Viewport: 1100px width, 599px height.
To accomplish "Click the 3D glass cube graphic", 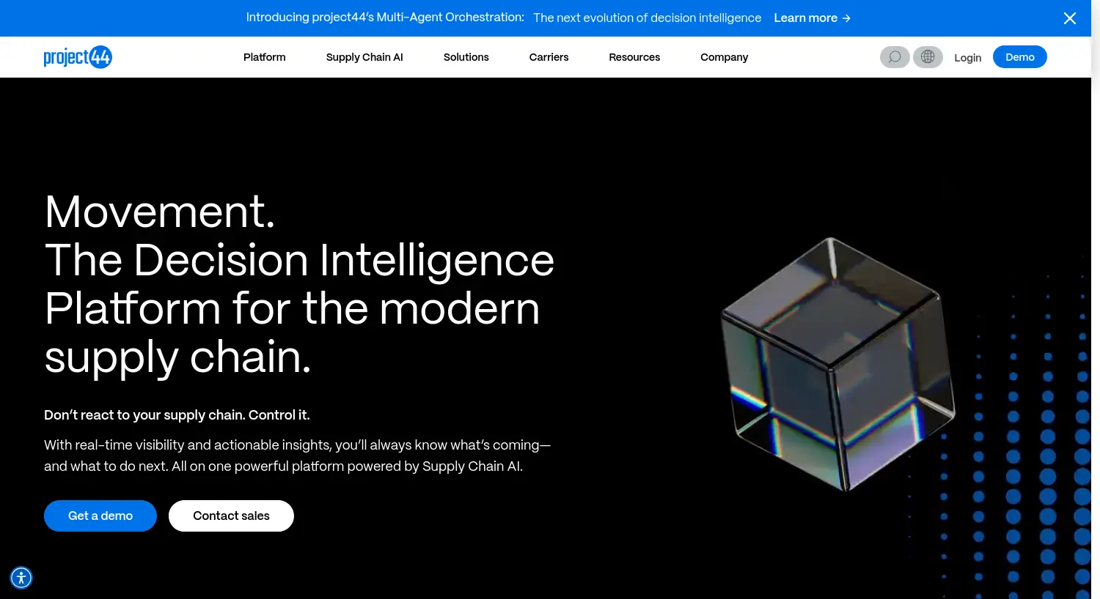I will tap(837, 364).
